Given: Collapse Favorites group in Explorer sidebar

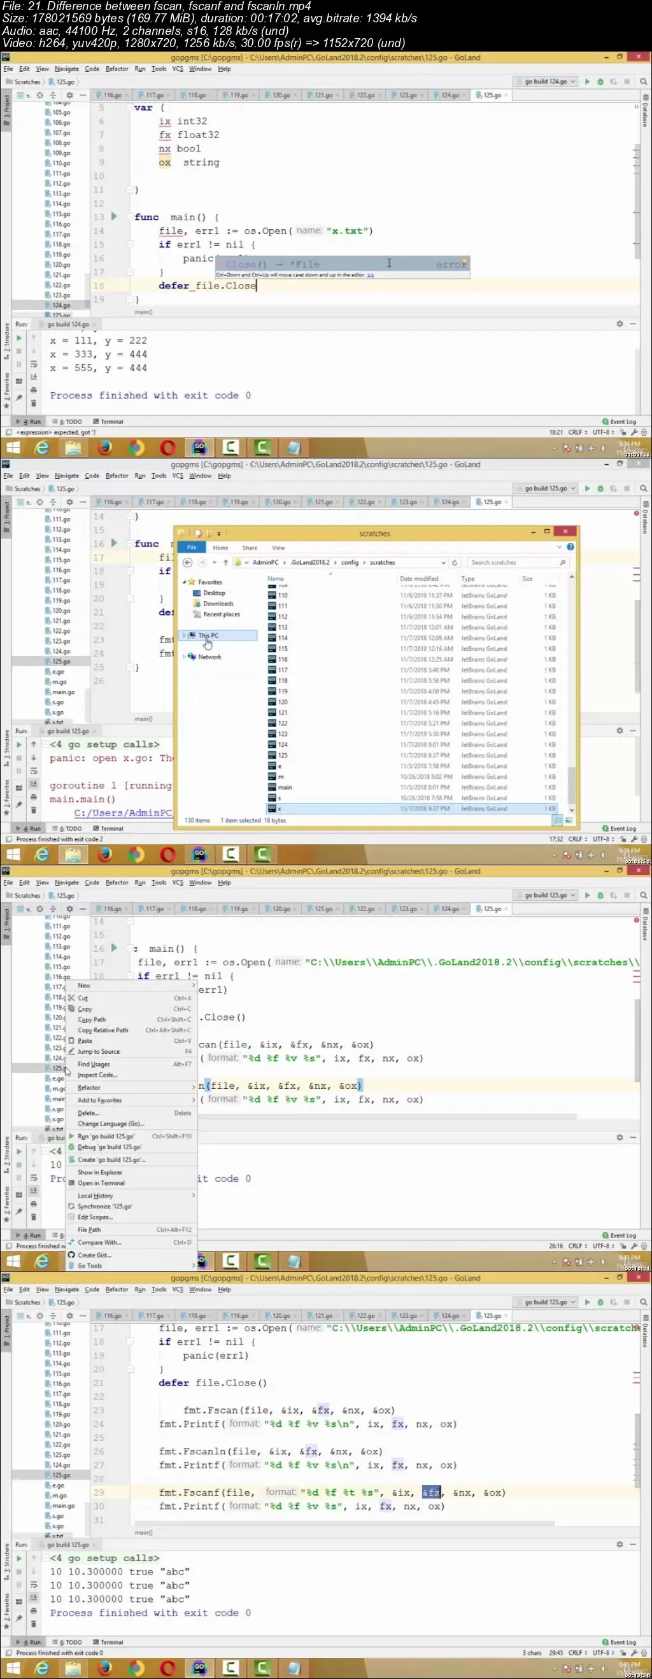Looking at the screenshot, I should click(x=185, y=582).
